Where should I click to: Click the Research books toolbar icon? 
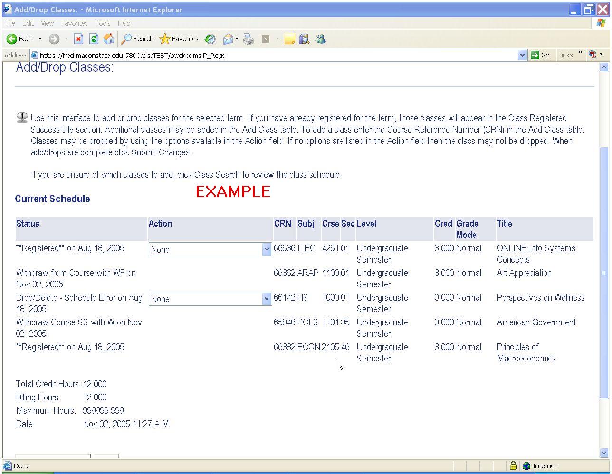304,39
